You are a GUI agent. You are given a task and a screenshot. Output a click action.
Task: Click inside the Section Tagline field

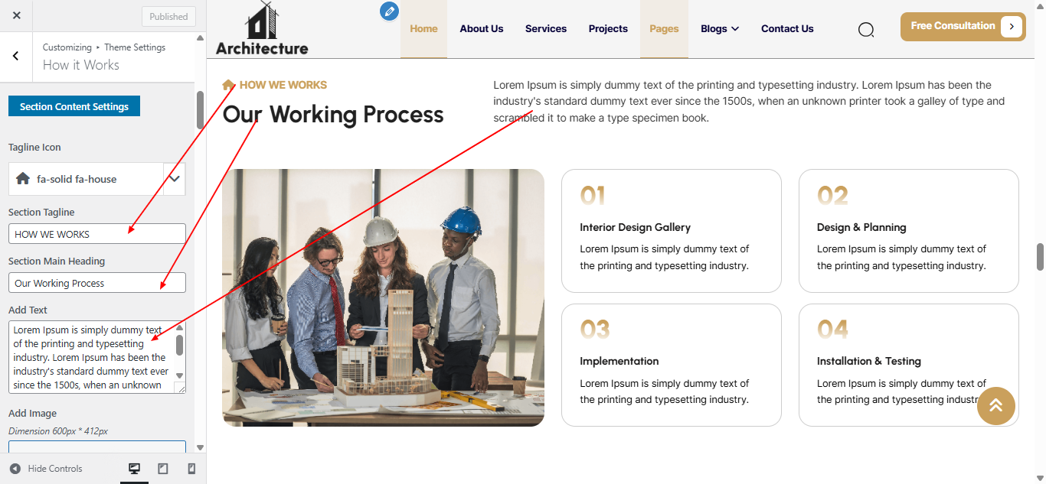(96, 233)
